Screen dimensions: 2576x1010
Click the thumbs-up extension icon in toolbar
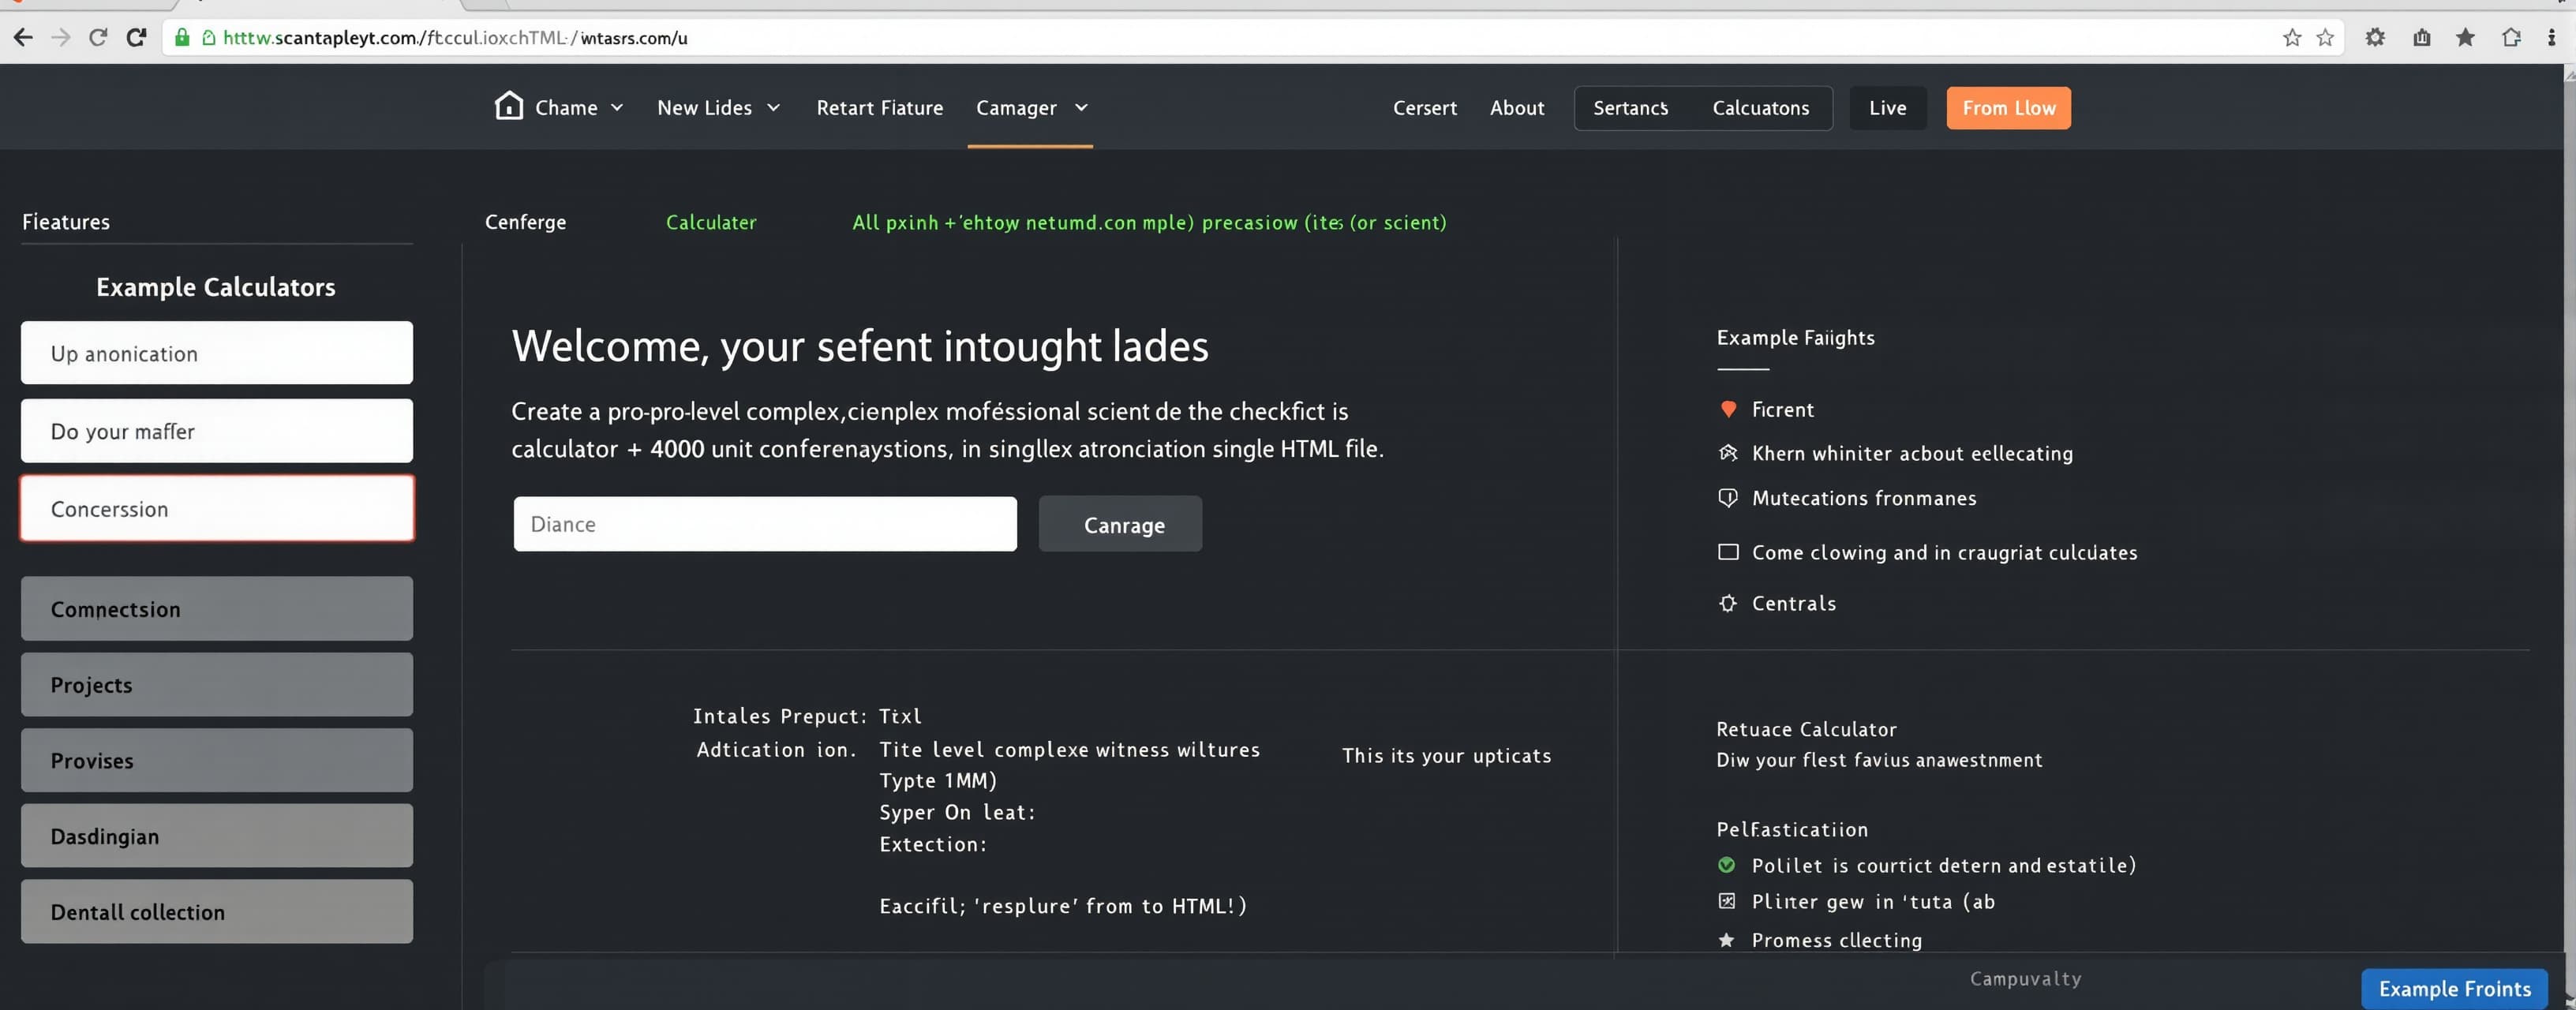(x=2421, y=38)
